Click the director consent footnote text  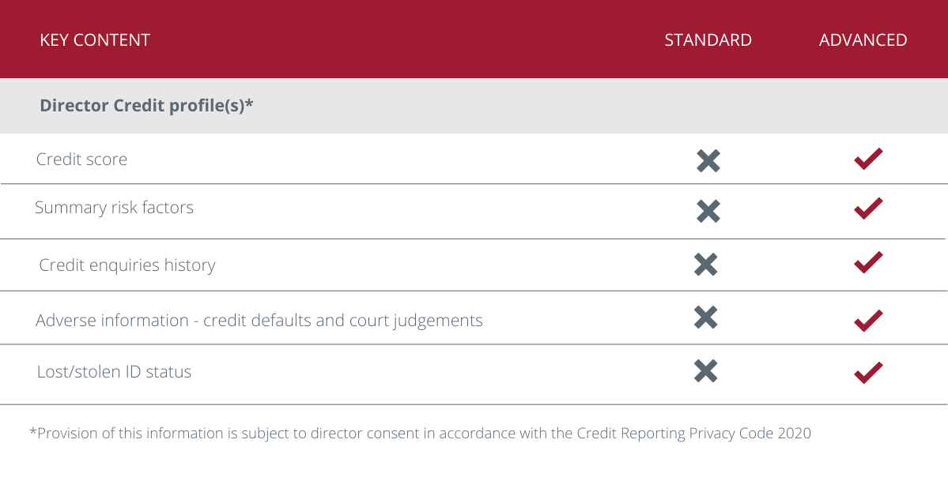(x=420, y=434)
